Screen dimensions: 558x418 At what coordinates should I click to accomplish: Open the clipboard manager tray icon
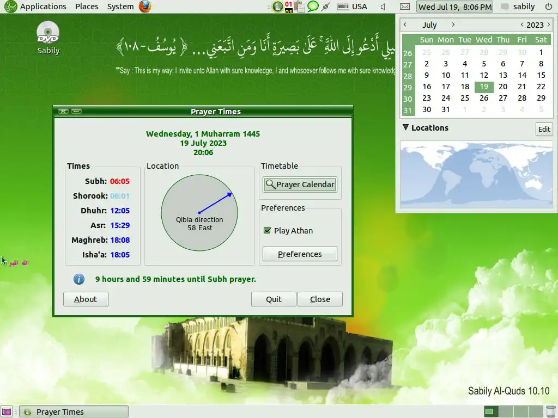[x=300, y=7]
